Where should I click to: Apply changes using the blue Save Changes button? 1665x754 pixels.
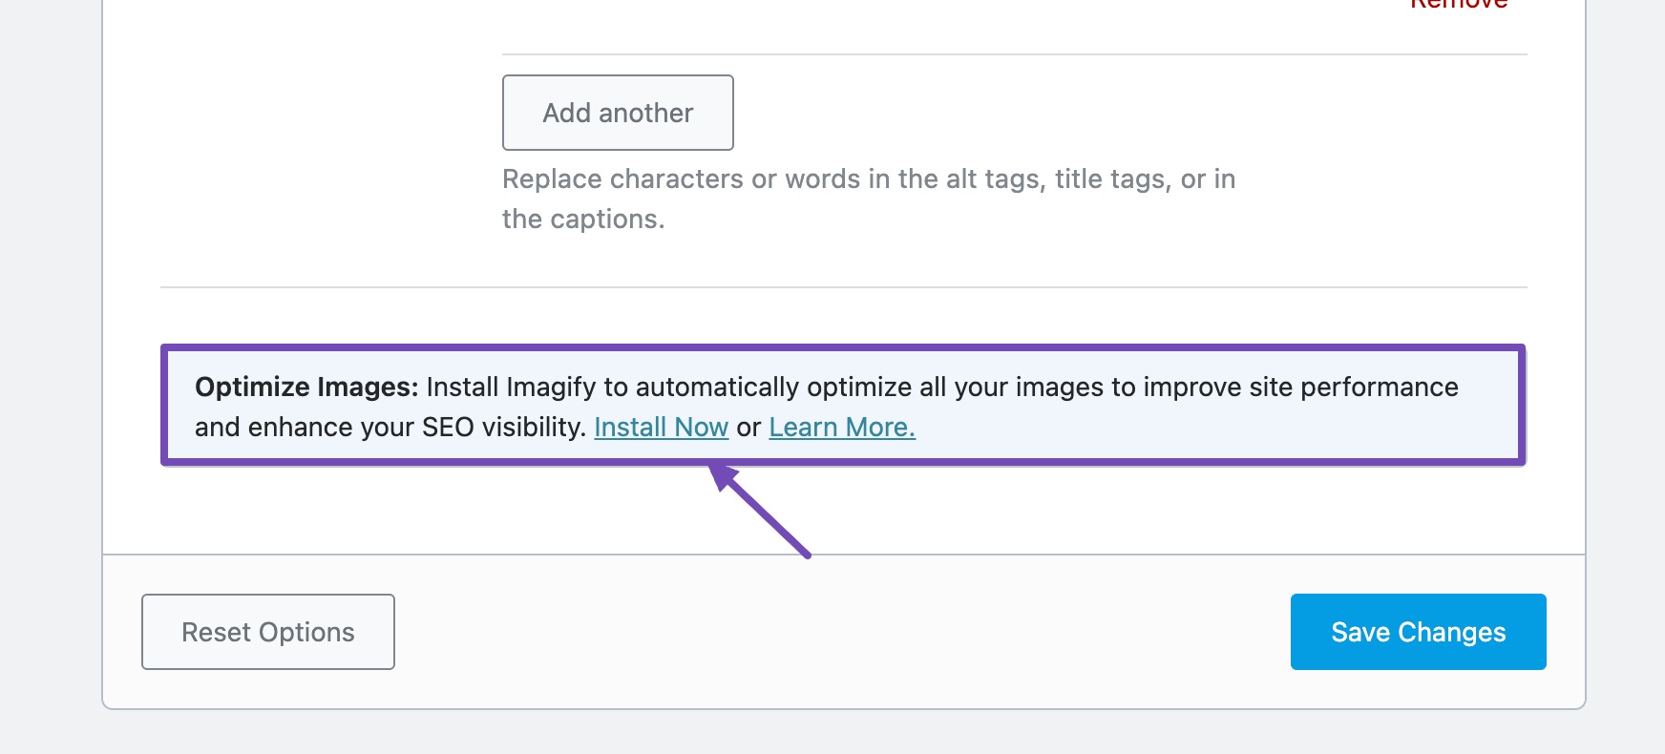click(x=1418, y=631)
